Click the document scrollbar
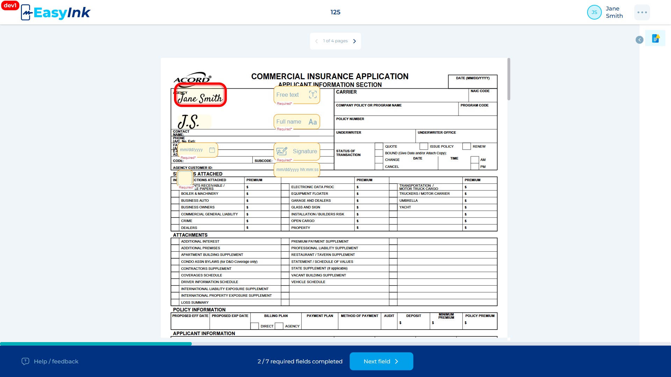 click(x=509, y=79)
